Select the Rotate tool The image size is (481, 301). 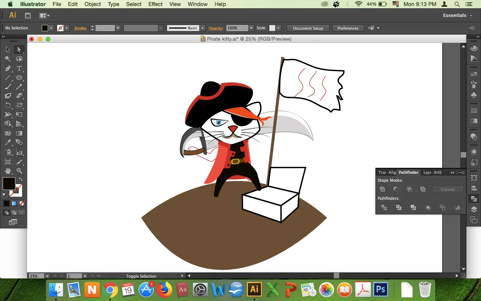(x=8, y=105)
